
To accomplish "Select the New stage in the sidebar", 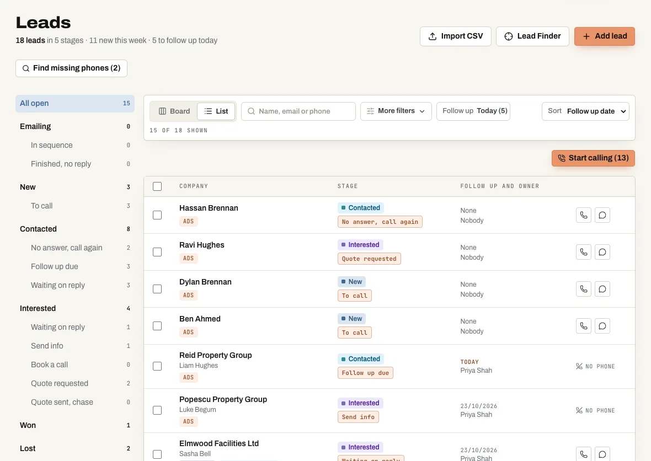I will (74, 187).
